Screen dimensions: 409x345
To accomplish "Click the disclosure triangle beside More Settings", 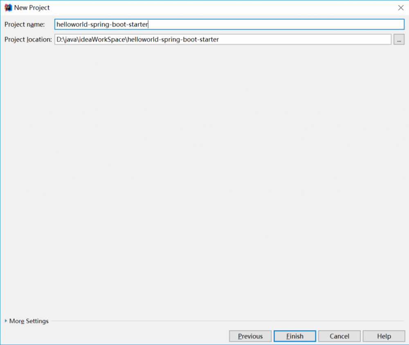I will coord(5,321).
